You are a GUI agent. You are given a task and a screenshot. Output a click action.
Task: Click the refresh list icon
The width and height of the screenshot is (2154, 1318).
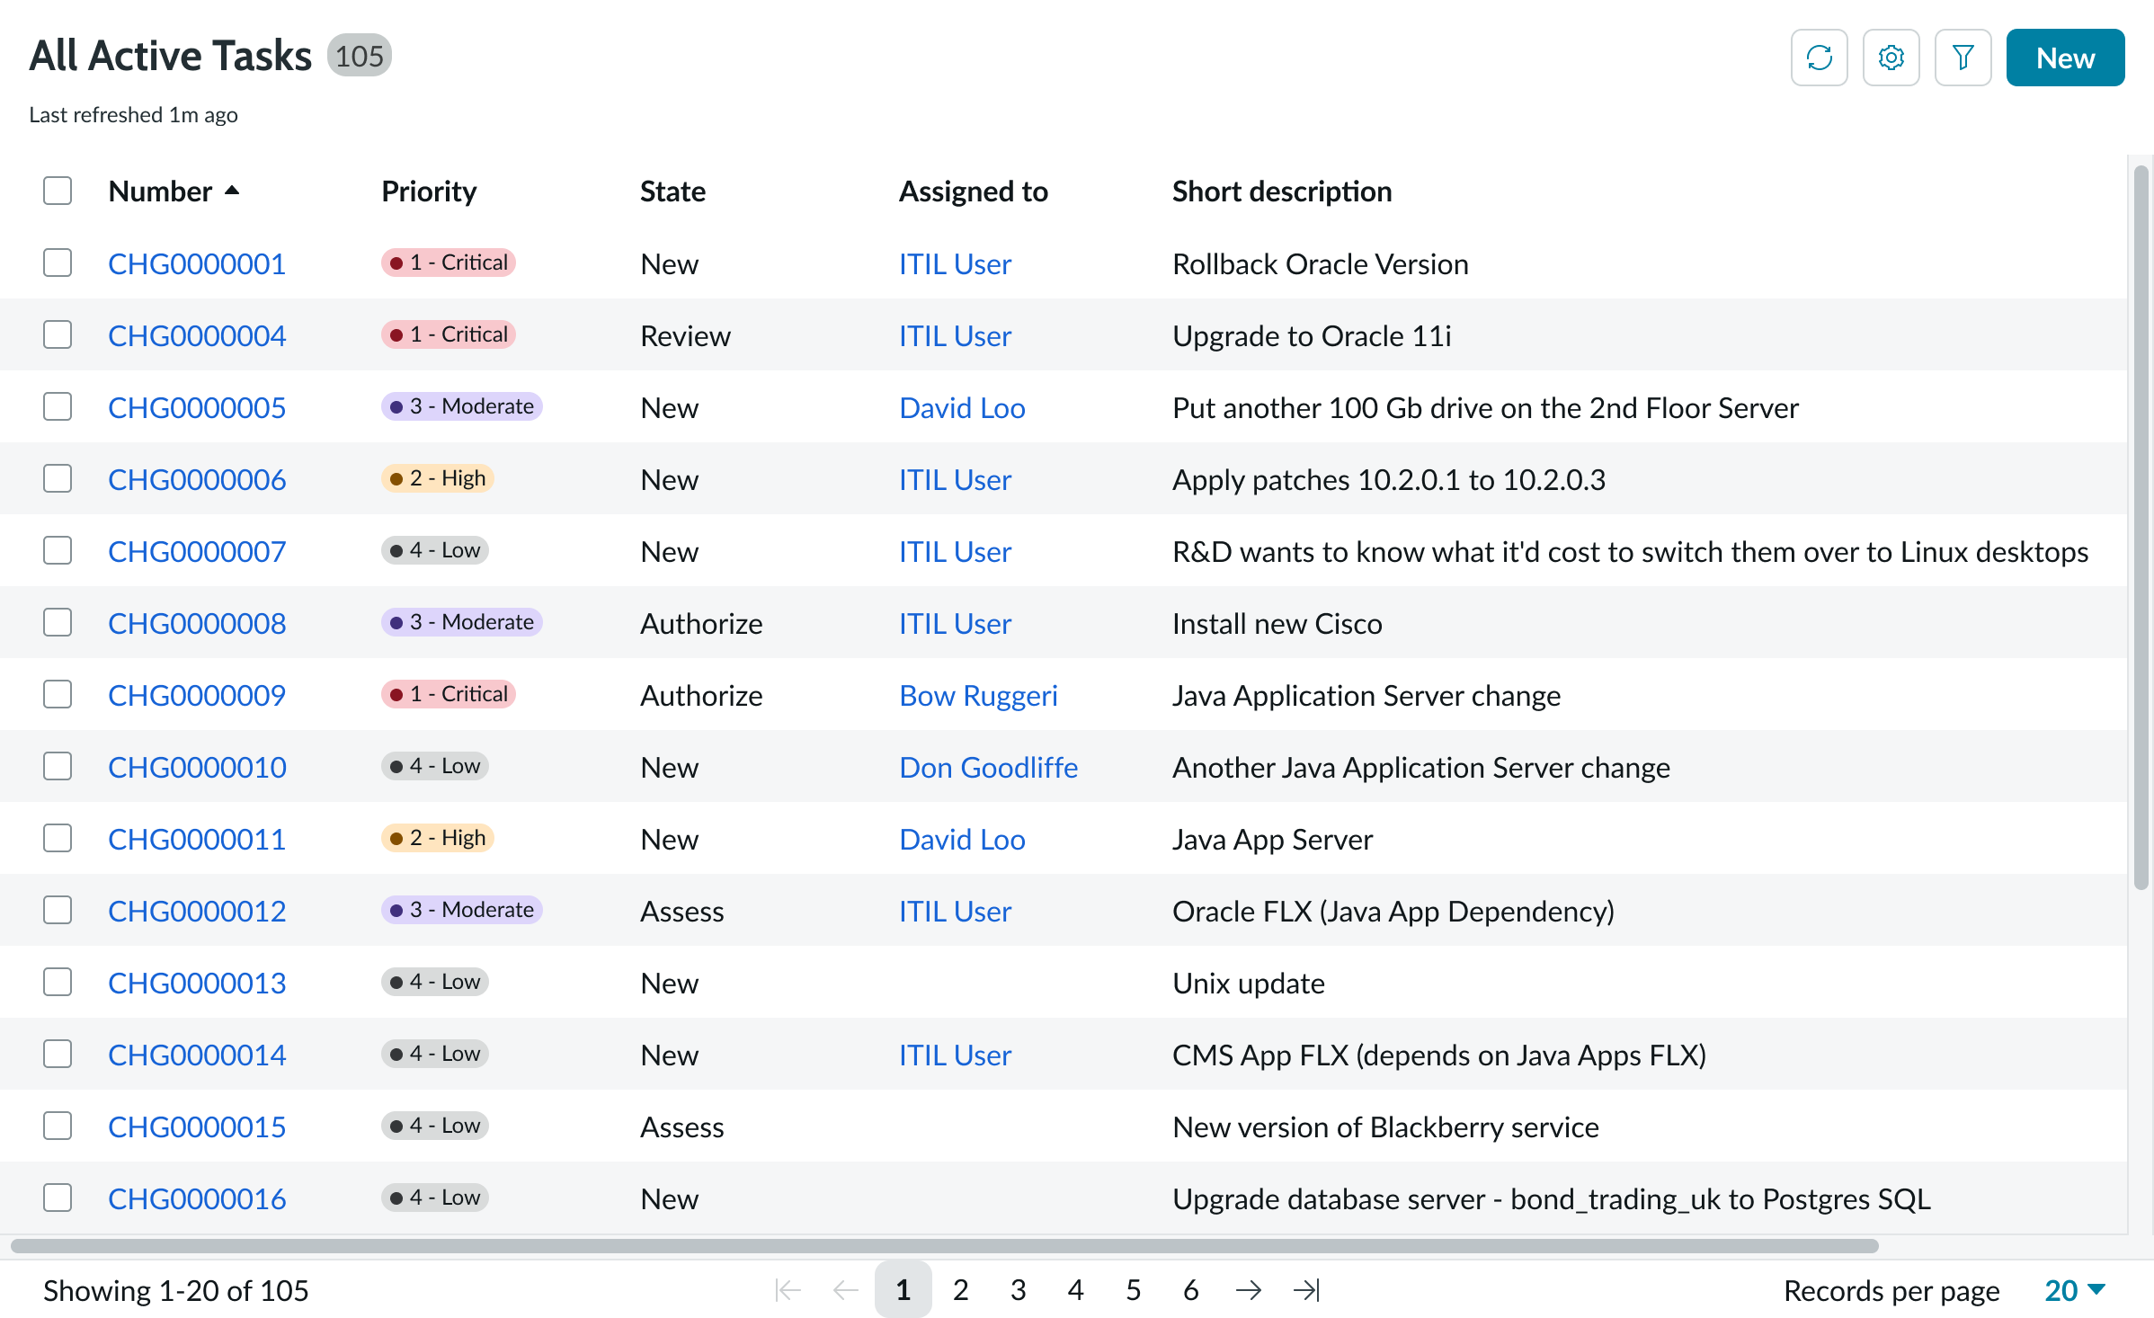(x=1818, y=58)
